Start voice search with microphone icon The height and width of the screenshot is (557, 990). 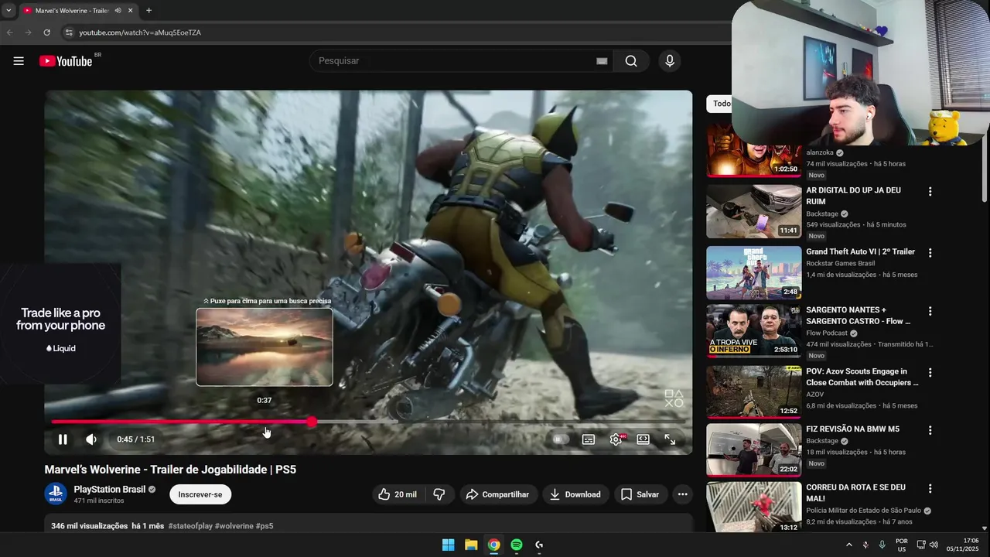coord(670,61)
